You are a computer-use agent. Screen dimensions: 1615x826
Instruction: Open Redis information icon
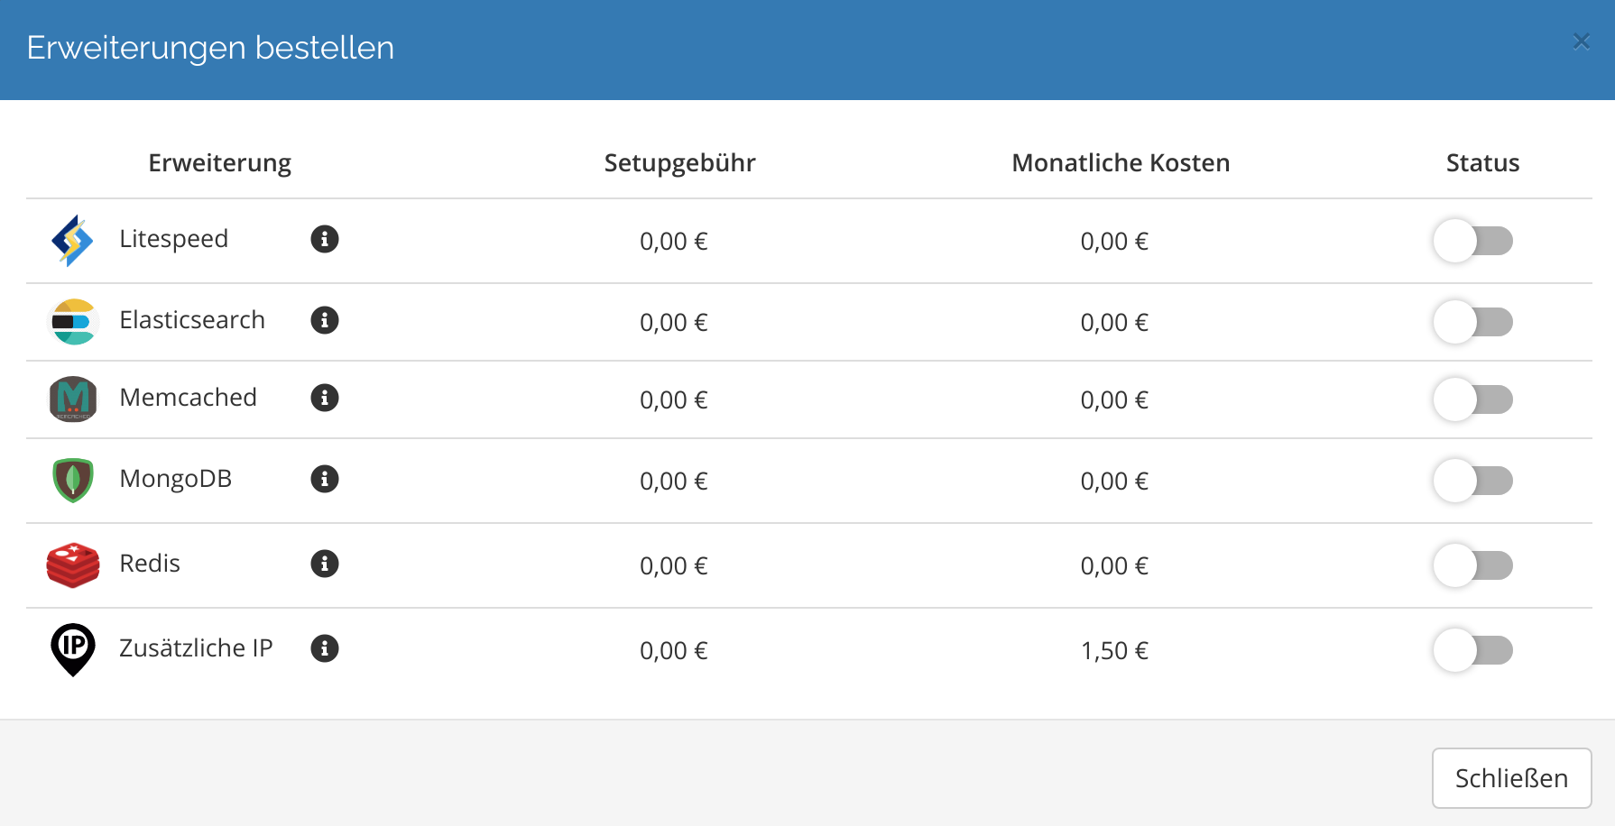pos(325,564)
